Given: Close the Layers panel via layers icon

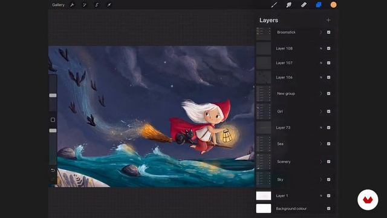Looking at the screenshot, I should [319, 5].
